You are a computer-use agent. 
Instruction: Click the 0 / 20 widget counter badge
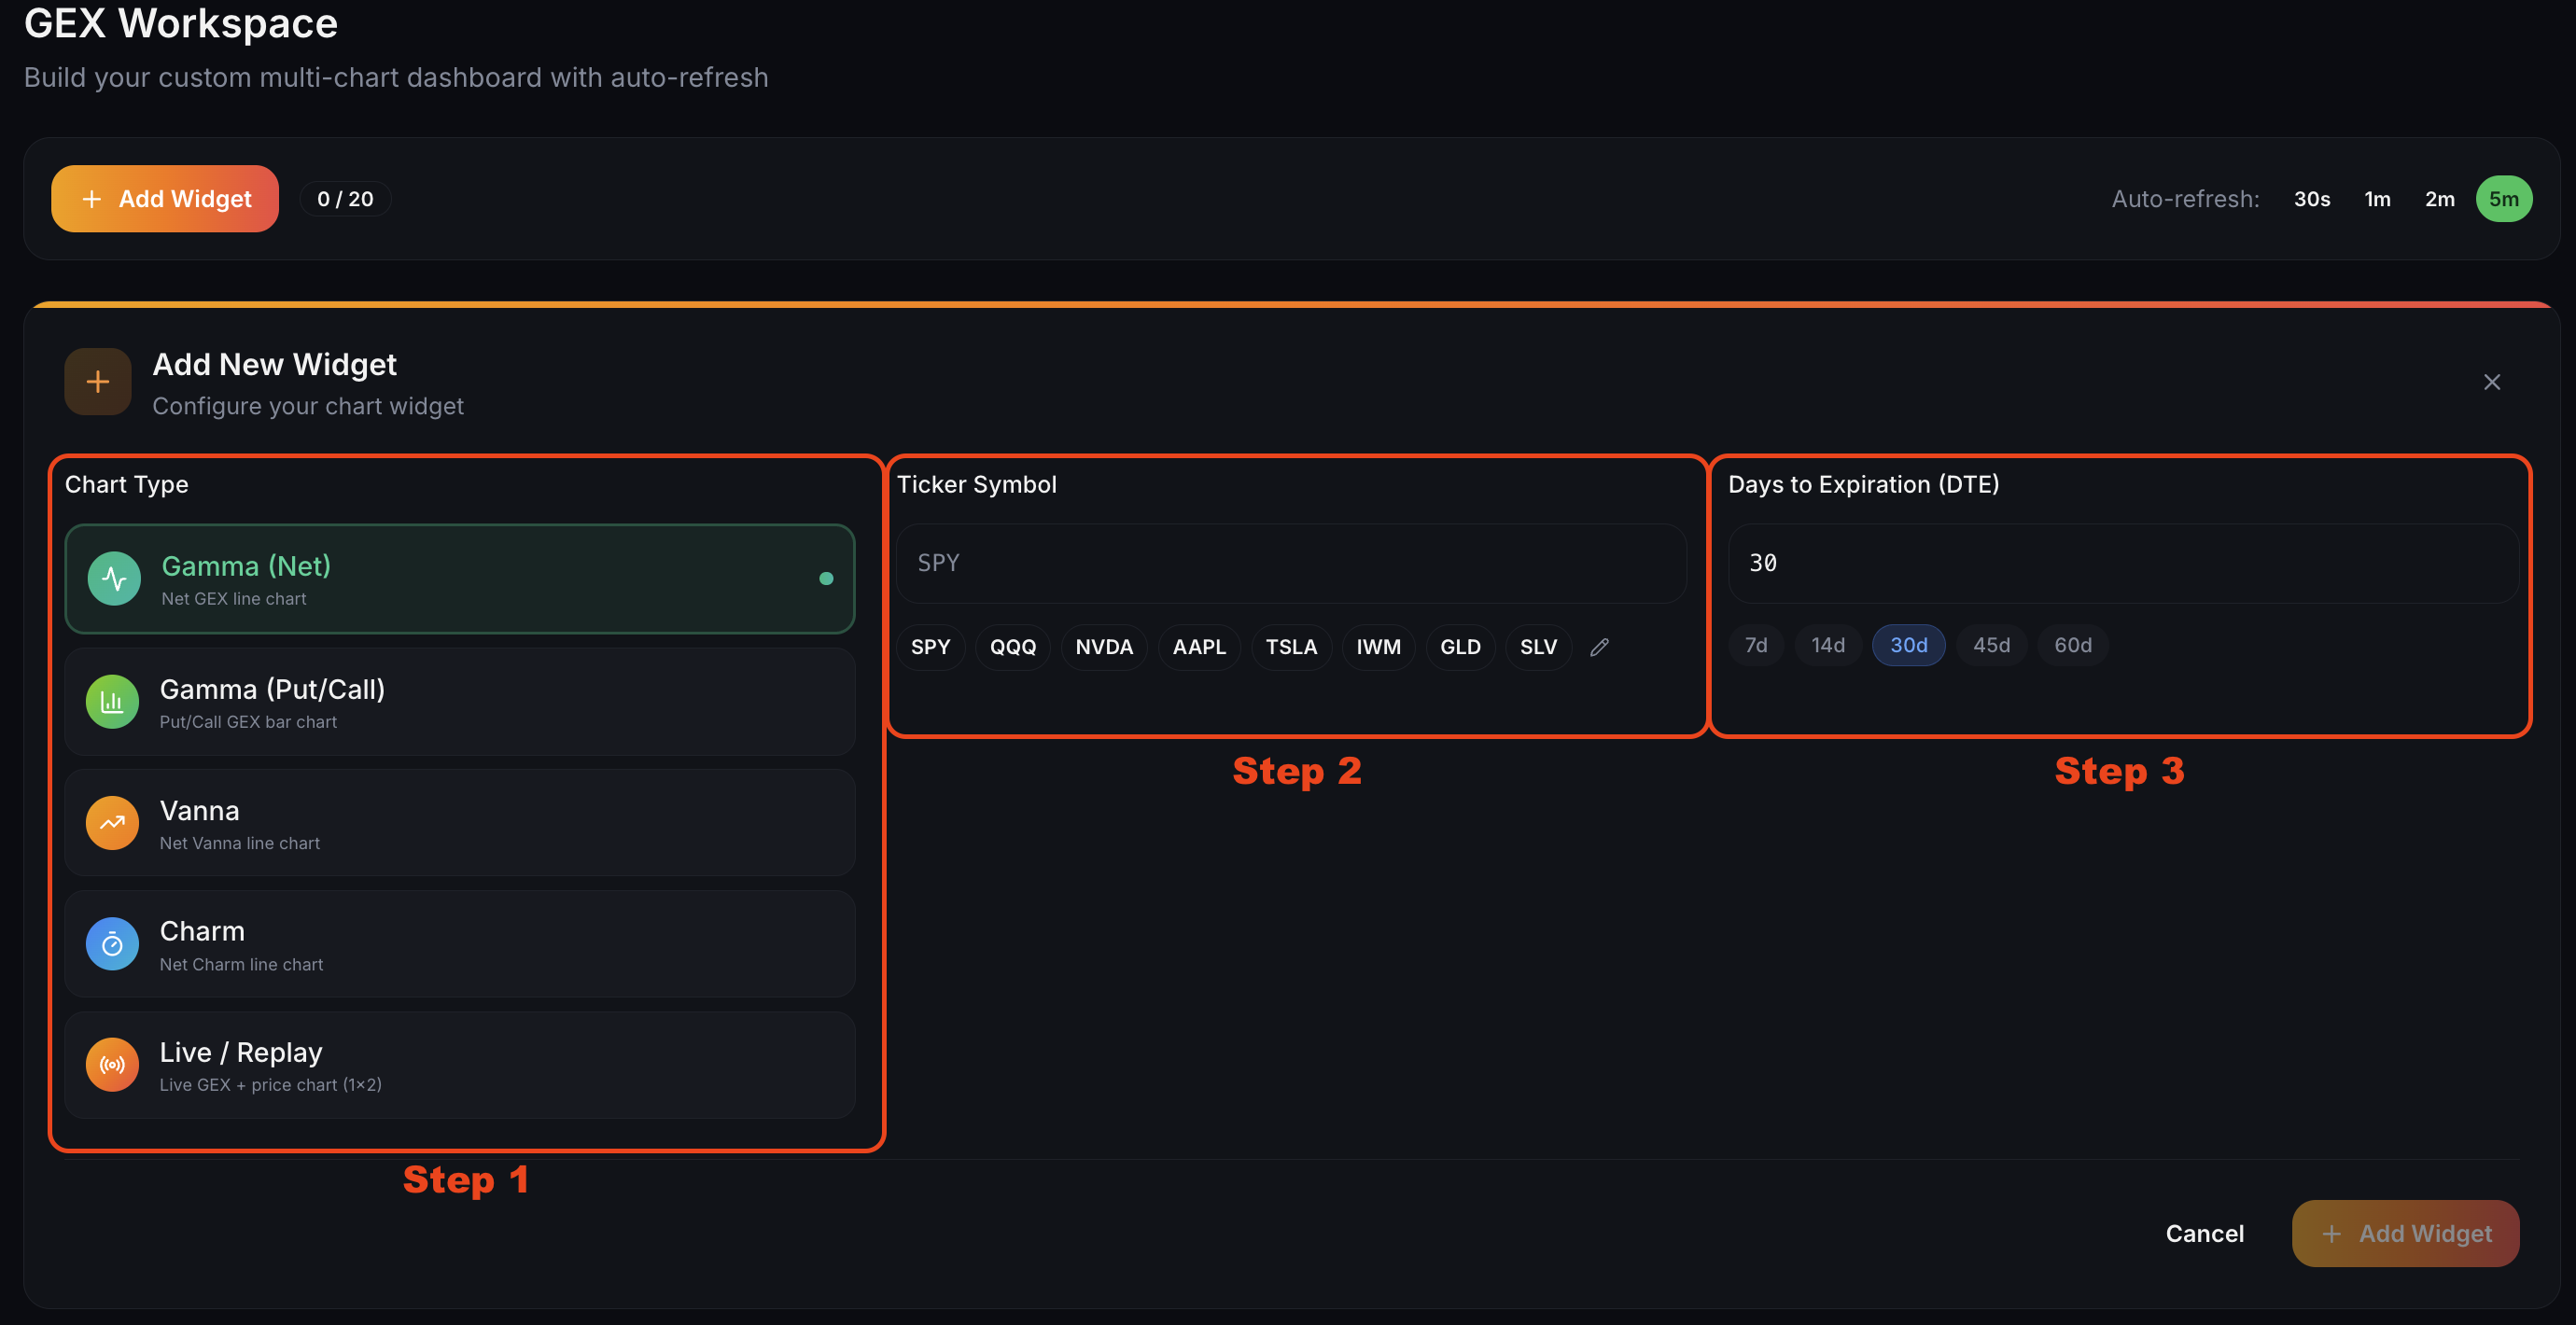pos(345,199)
